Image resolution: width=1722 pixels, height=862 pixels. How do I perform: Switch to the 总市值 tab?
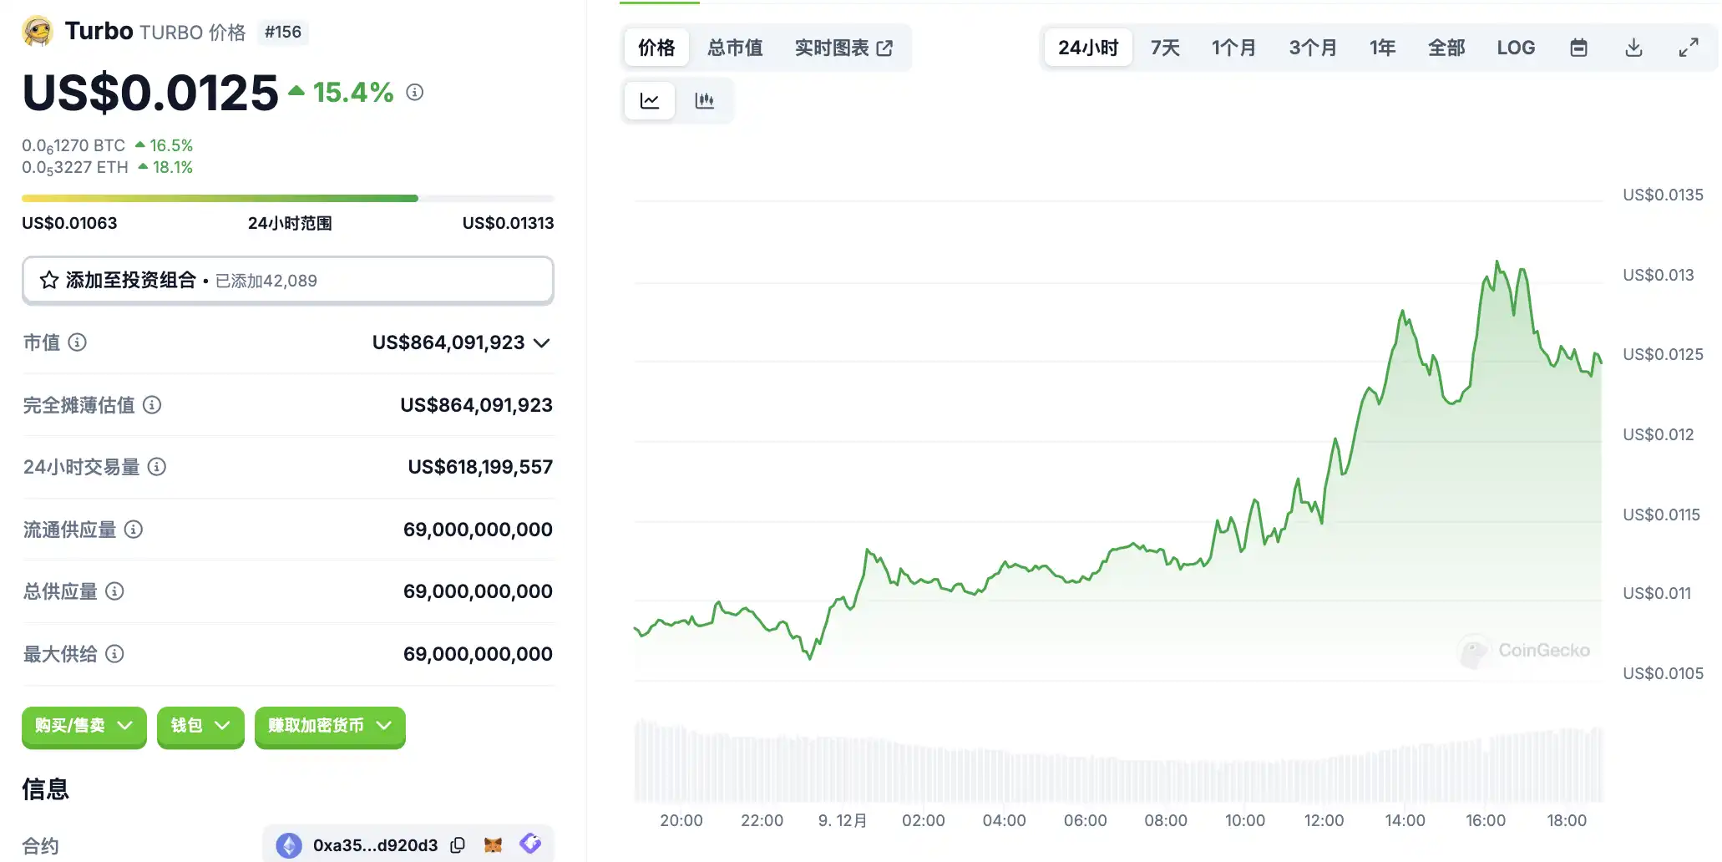click(735, 48)
